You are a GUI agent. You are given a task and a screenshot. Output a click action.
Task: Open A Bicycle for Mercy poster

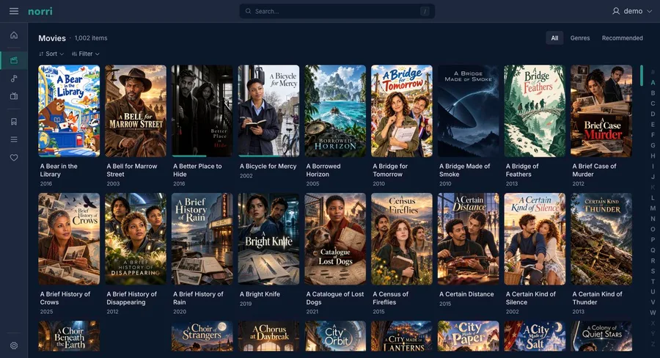coord(268,111)
